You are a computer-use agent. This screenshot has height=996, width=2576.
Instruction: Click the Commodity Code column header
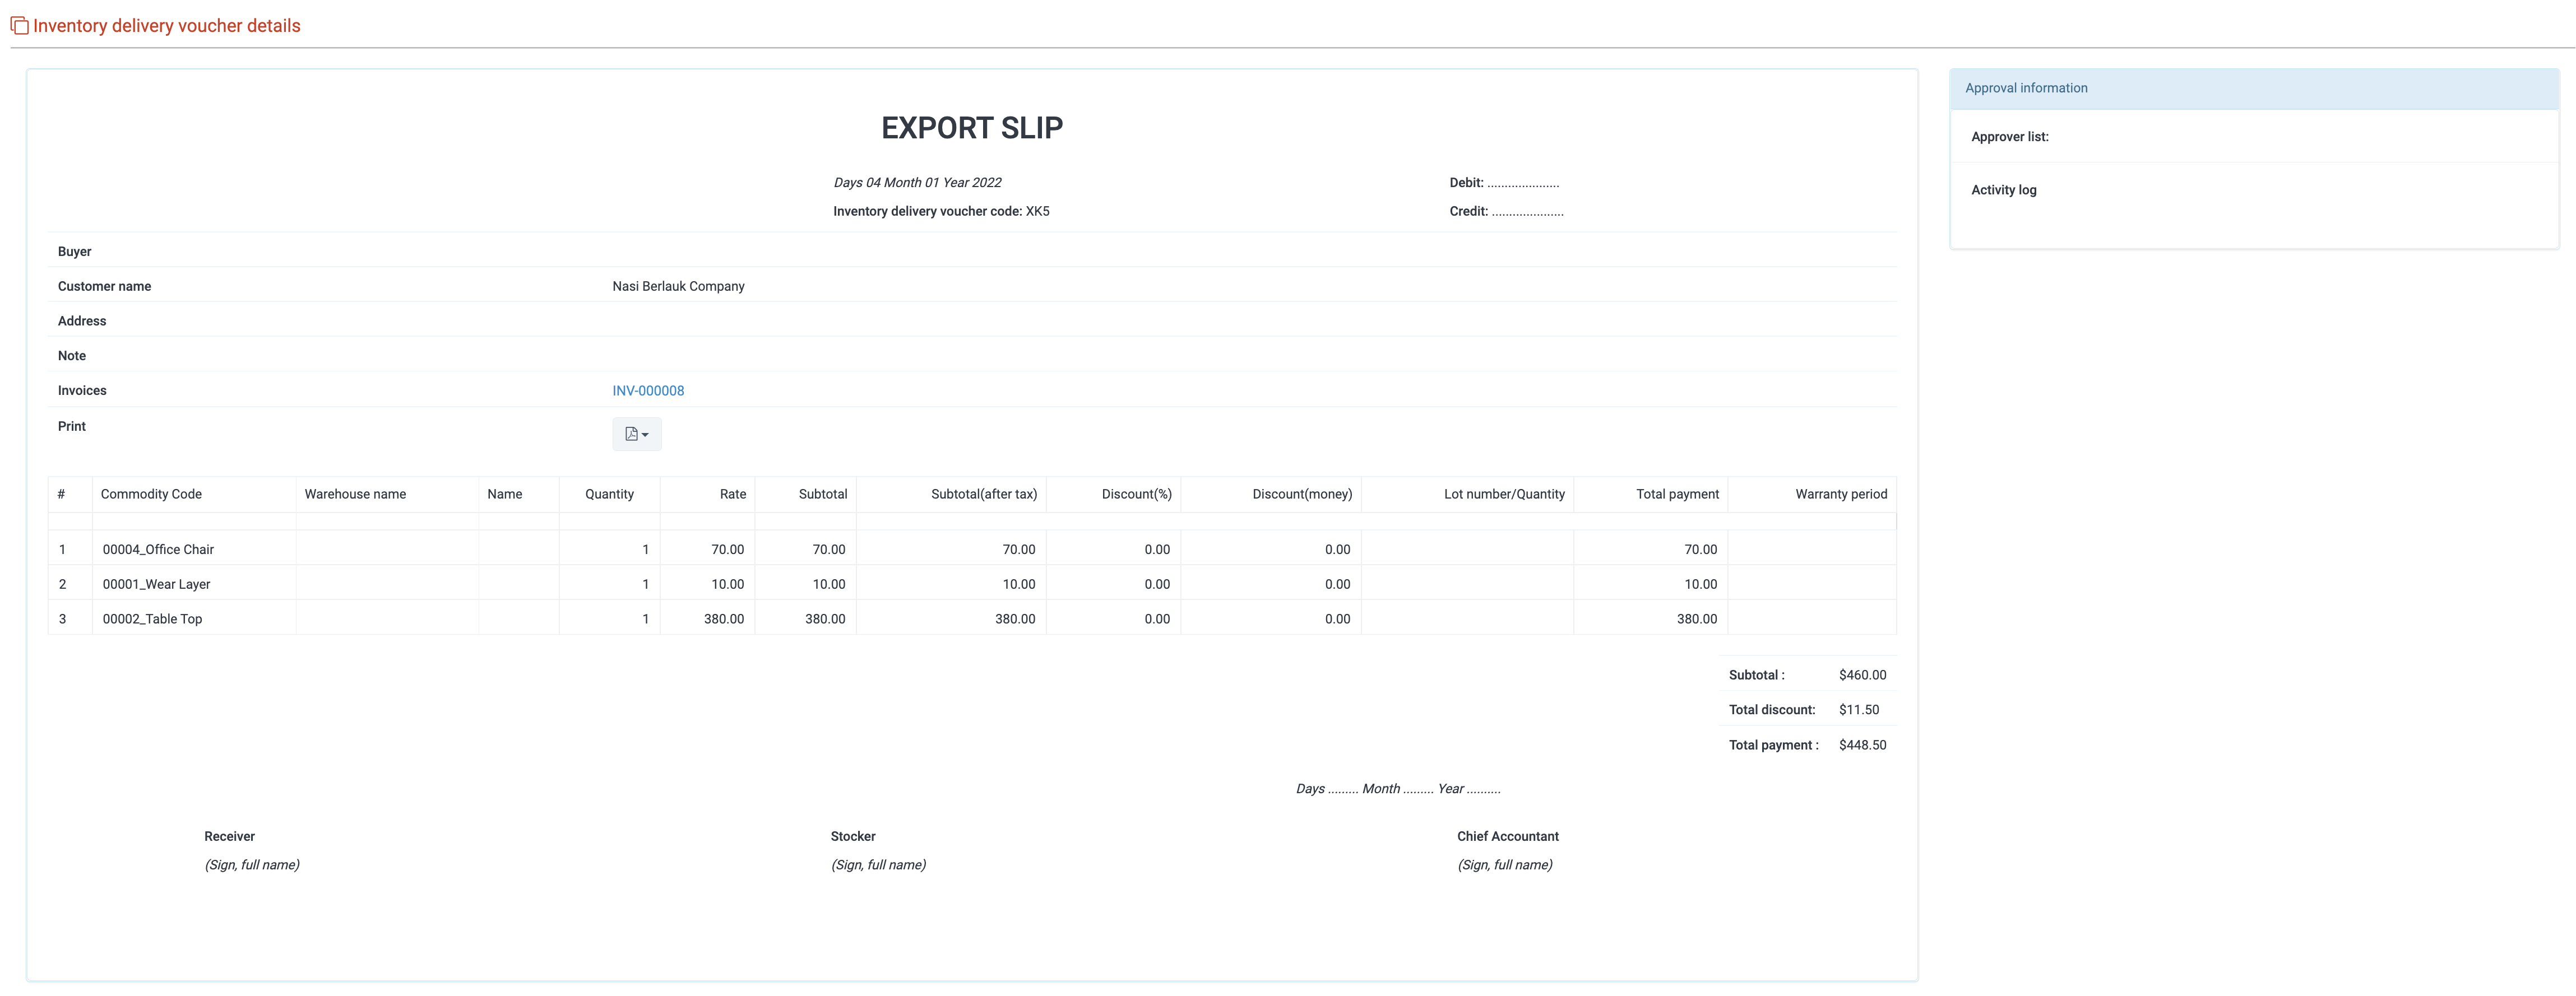[x=151, y=495]
